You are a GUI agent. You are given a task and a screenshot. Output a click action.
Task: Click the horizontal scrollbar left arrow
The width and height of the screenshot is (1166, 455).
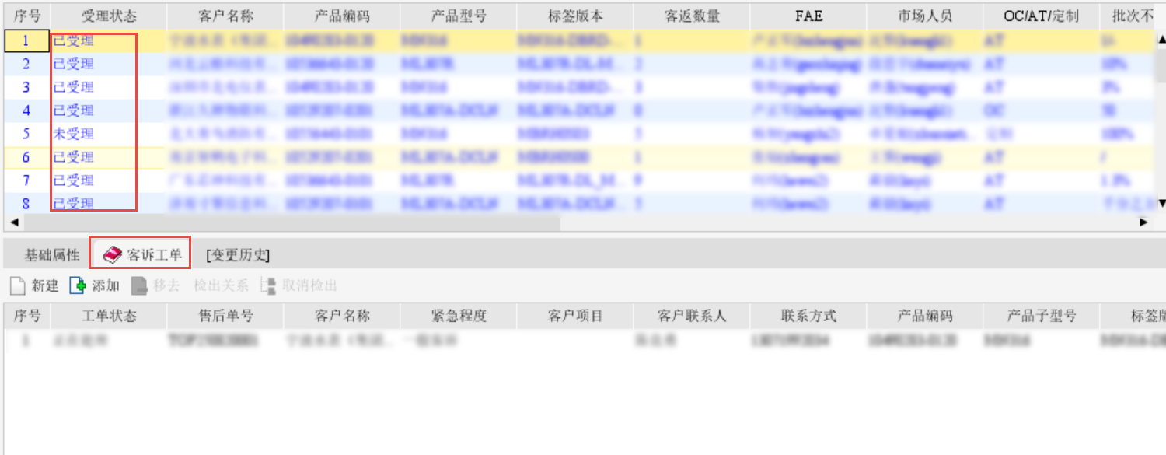click(x=13, y=222)
